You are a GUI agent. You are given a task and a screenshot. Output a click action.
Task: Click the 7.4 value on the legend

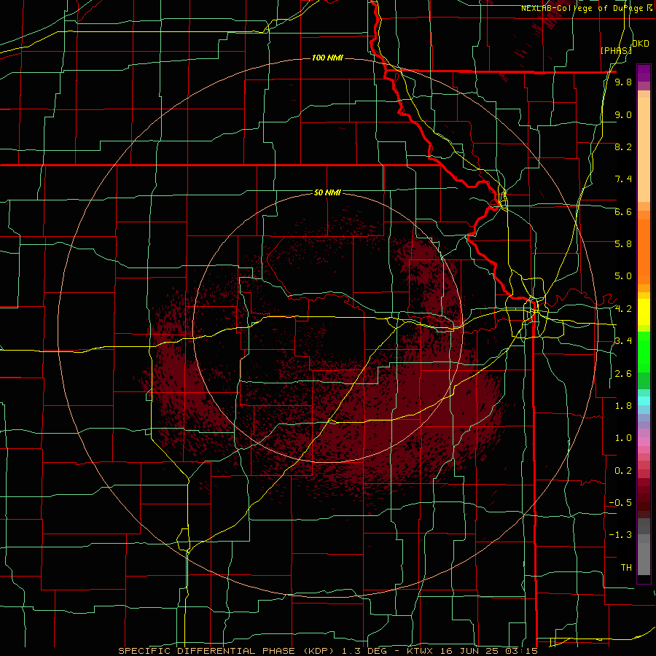pyautogui.click(x=623, y=179)
